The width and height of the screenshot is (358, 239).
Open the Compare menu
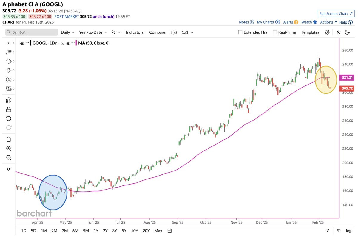point(157,32)
